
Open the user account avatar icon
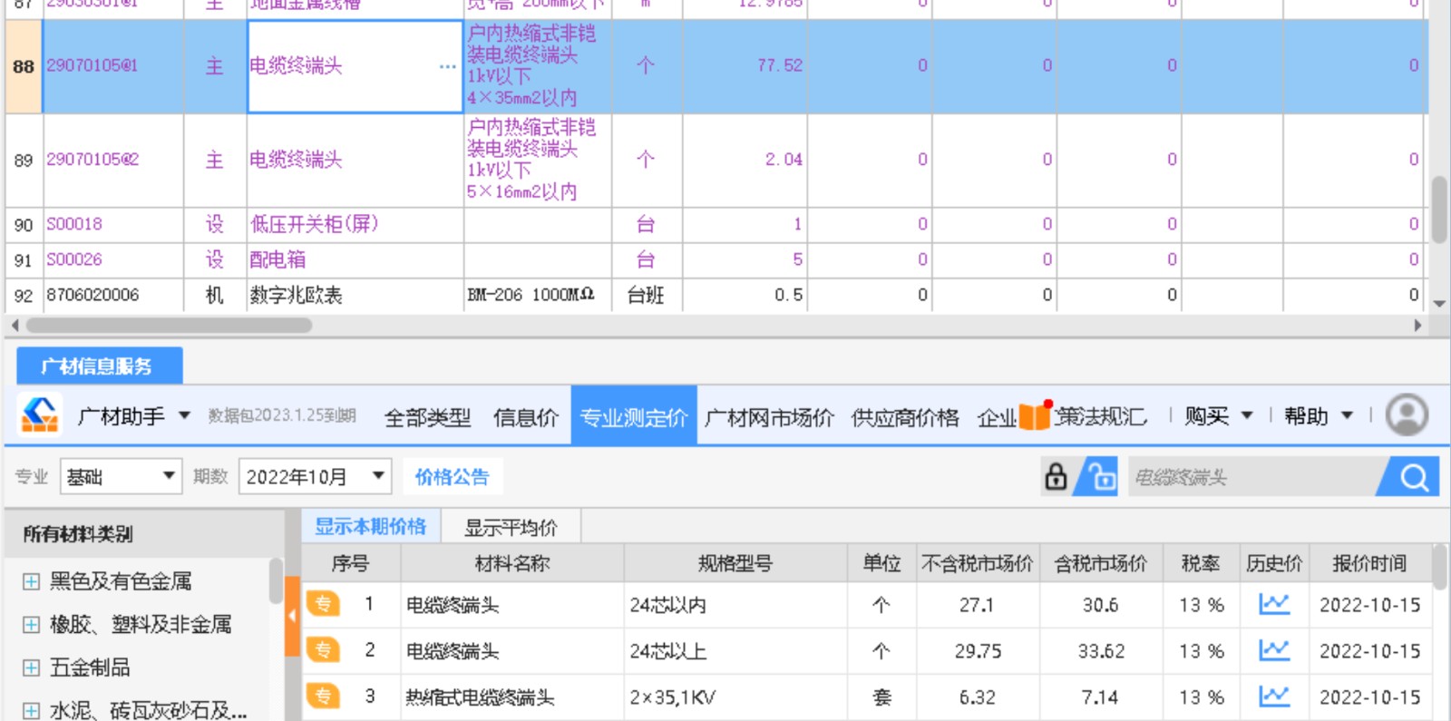tap(1407, 415)
